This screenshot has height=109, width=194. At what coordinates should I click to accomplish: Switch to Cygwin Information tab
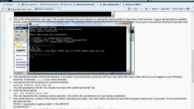pyautogui.click(x=20, y=9)
